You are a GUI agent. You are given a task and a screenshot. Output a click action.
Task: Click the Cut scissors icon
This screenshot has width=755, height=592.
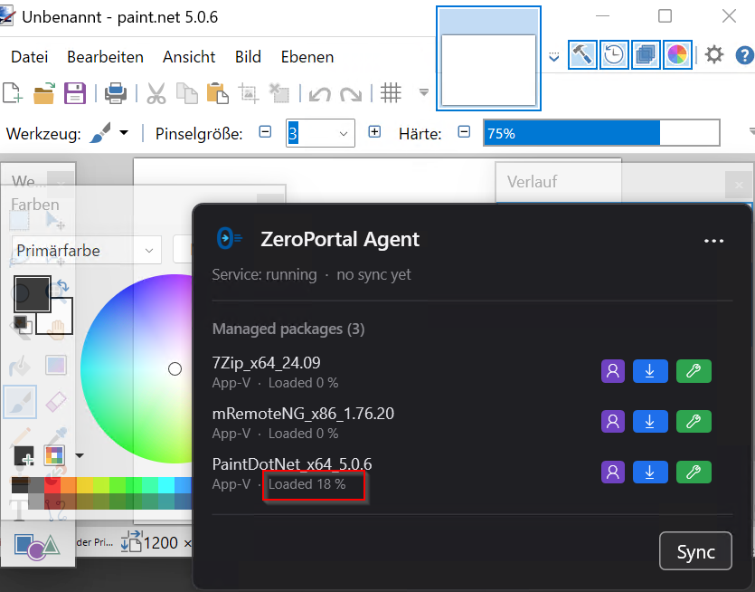point(156,93)
